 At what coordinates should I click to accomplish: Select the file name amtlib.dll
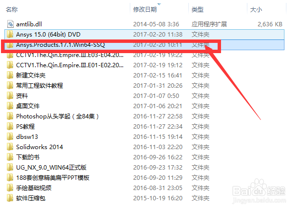[x=29, y=24]
